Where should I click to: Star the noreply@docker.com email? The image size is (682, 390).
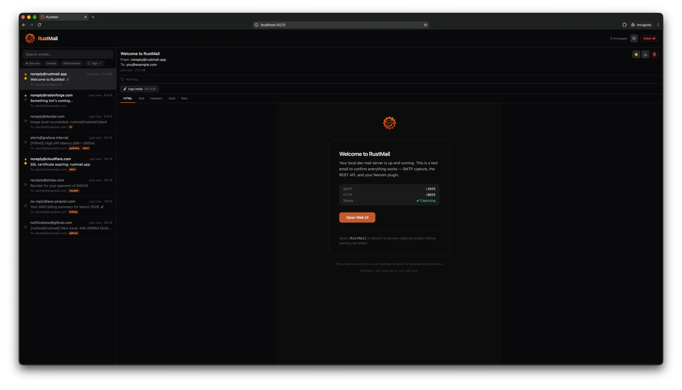(26, 121)
